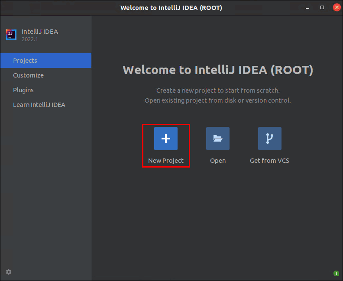The image size is (343, 281).
Task: Select the Projects tab in sidebar
Action: pos(46,61)
